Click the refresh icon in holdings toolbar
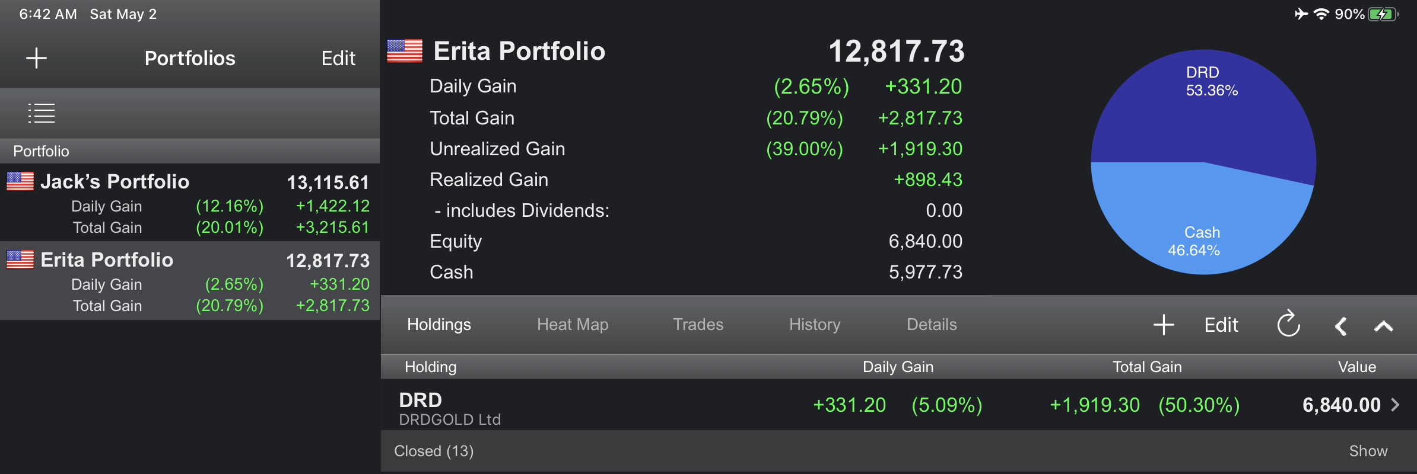The image size is (1417, 474). point(1288,324)
